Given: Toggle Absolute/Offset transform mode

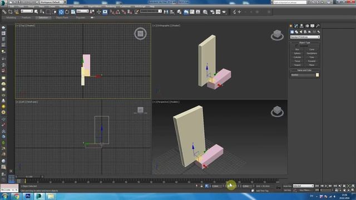Looking at the screenshot, I should tap(206, 186).
